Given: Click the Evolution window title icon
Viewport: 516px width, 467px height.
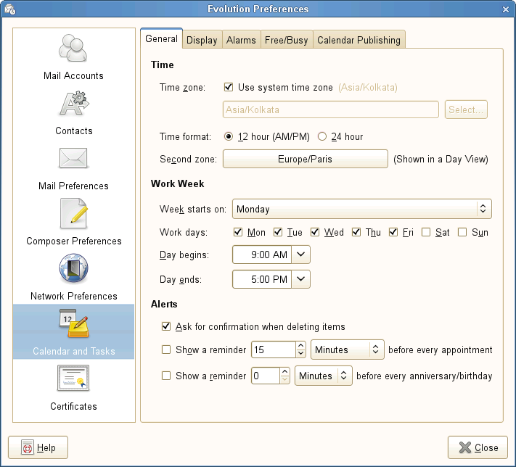Looking at the screenshot, I should coord(10,9).
